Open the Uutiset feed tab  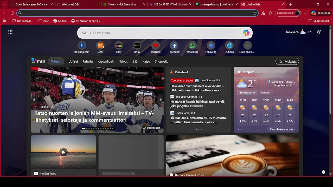click(73, 62)
